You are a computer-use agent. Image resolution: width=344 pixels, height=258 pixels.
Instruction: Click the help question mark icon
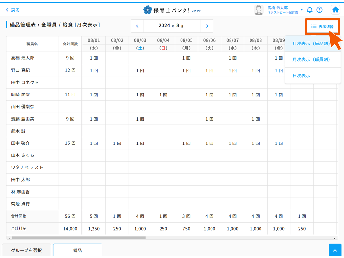(x=319, y=10)
